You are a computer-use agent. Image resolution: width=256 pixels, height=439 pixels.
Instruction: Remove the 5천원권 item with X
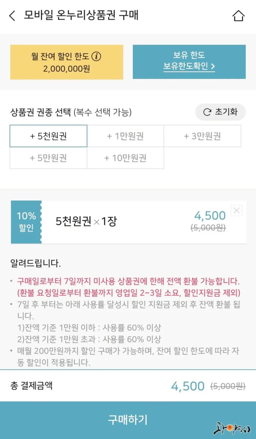pos(236,210)
